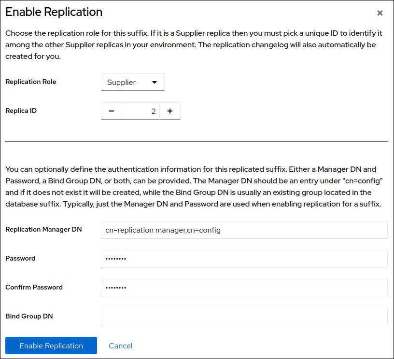The image size is (394, 359).
Task: Click into the Password input field
Action: pos(244,259)
